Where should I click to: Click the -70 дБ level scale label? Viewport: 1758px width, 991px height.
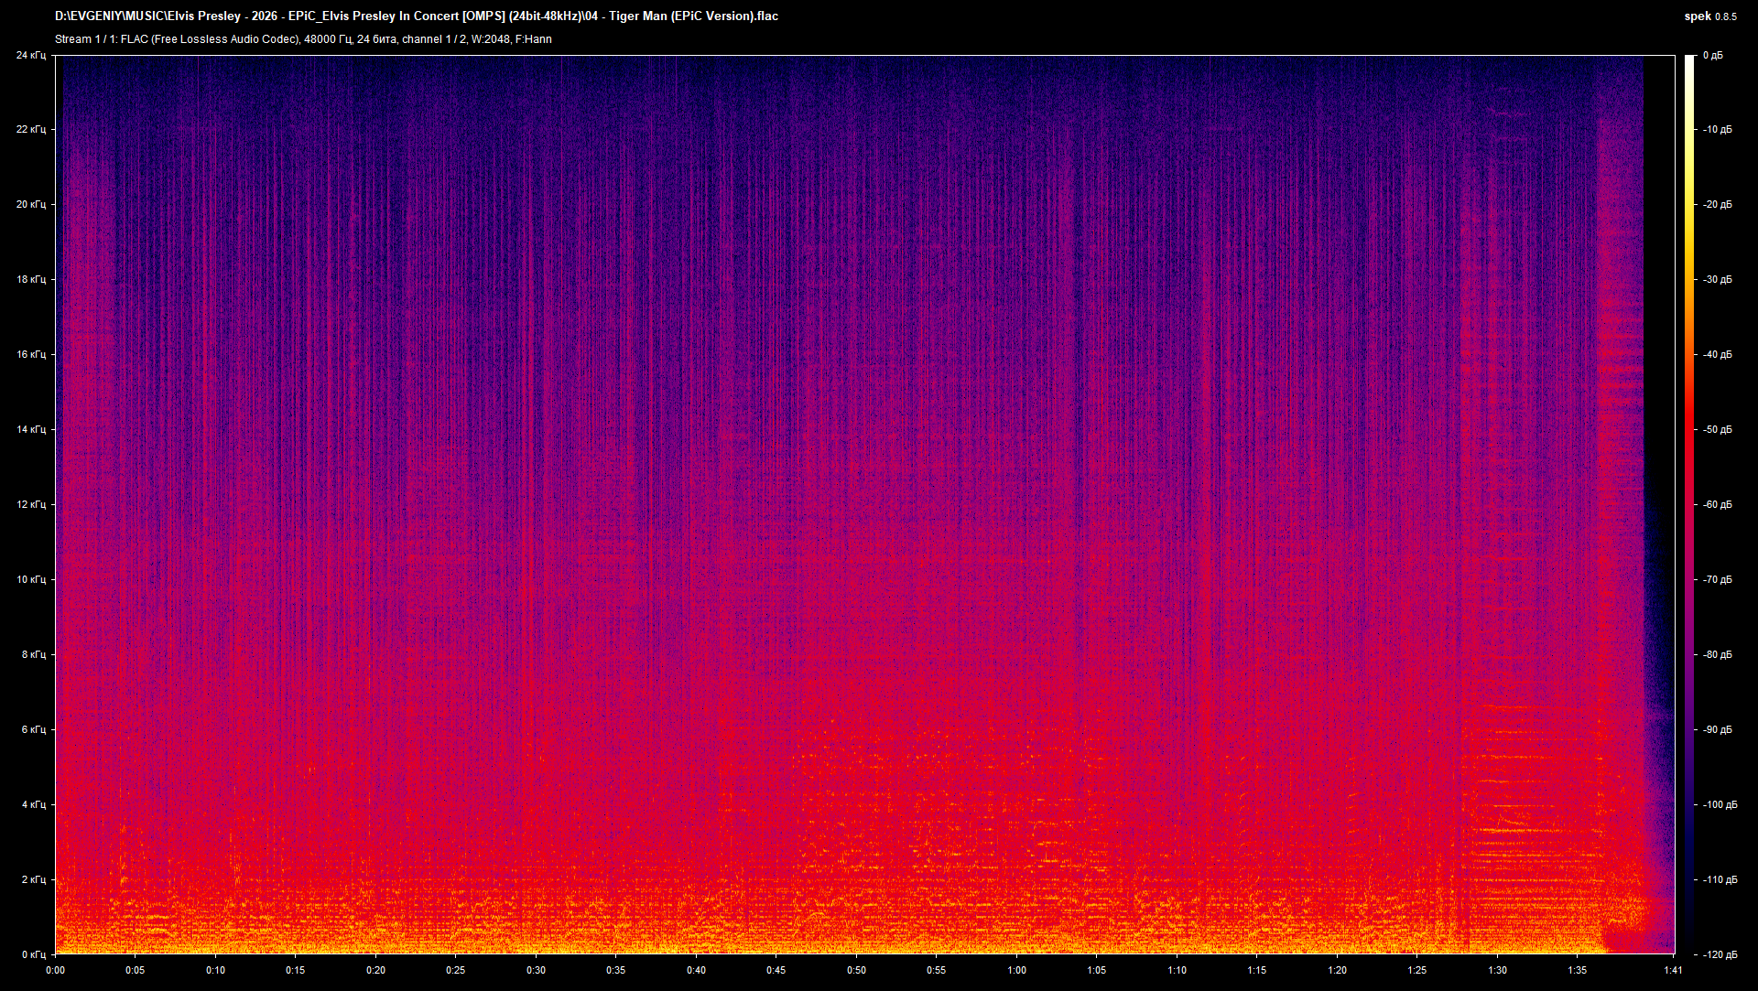(1717, 580)
